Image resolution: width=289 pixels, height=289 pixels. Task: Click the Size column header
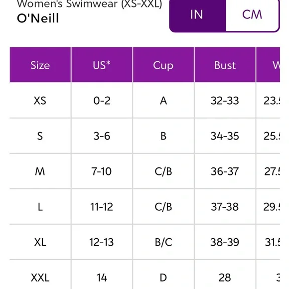pyautogui.click(x=40, y=65)
